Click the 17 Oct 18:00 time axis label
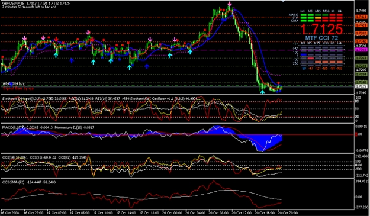This screenshot has height=216, width=370. [x=150, y=213]
